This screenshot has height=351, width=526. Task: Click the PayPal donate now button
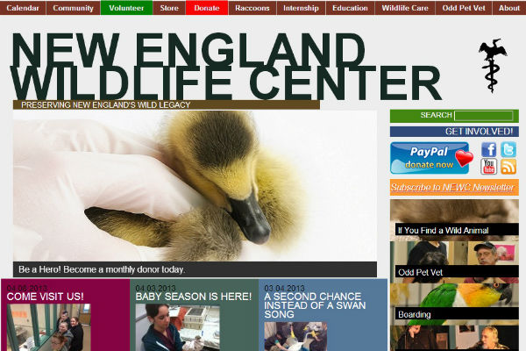[x=431, y=158]
